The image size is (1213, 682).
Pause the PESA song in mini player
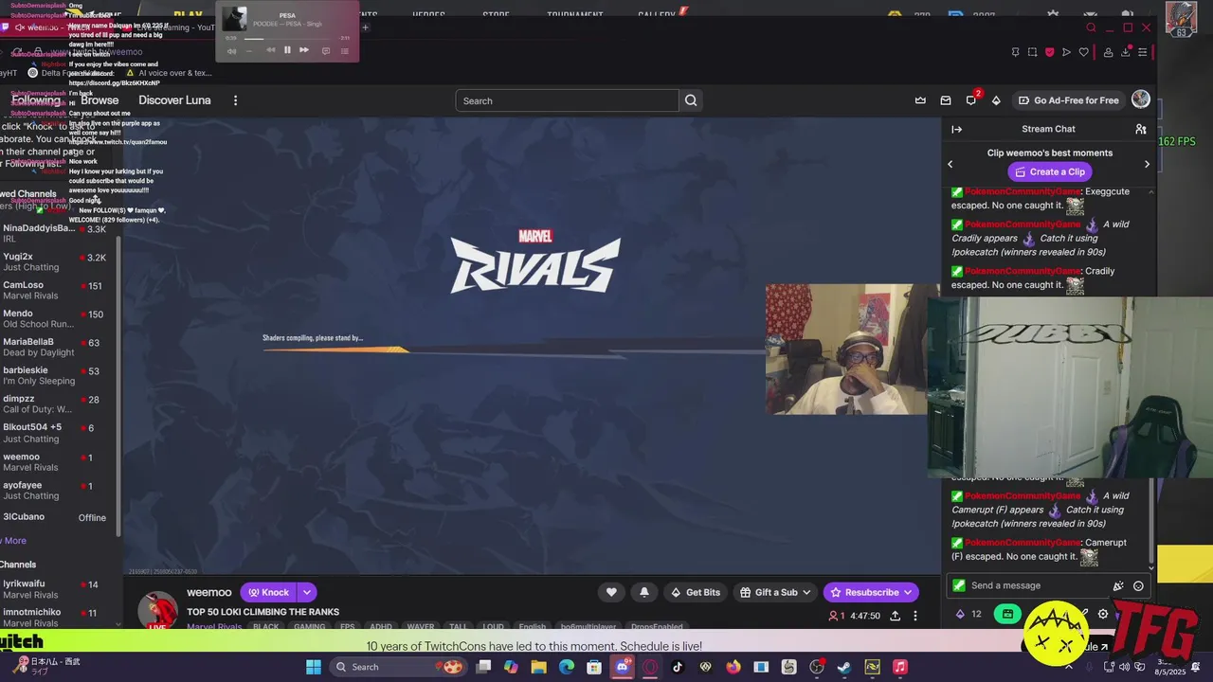287,50
